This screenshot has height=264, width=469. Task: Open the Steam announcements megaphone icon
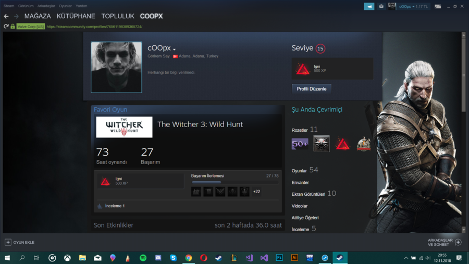point(369,6)
